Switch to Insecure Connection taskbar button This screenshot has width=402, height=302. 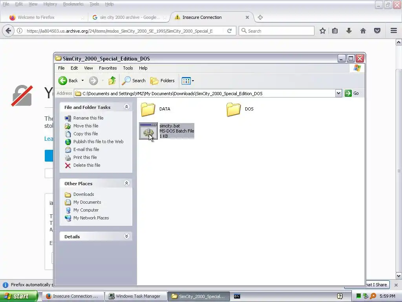click(73, 296)
